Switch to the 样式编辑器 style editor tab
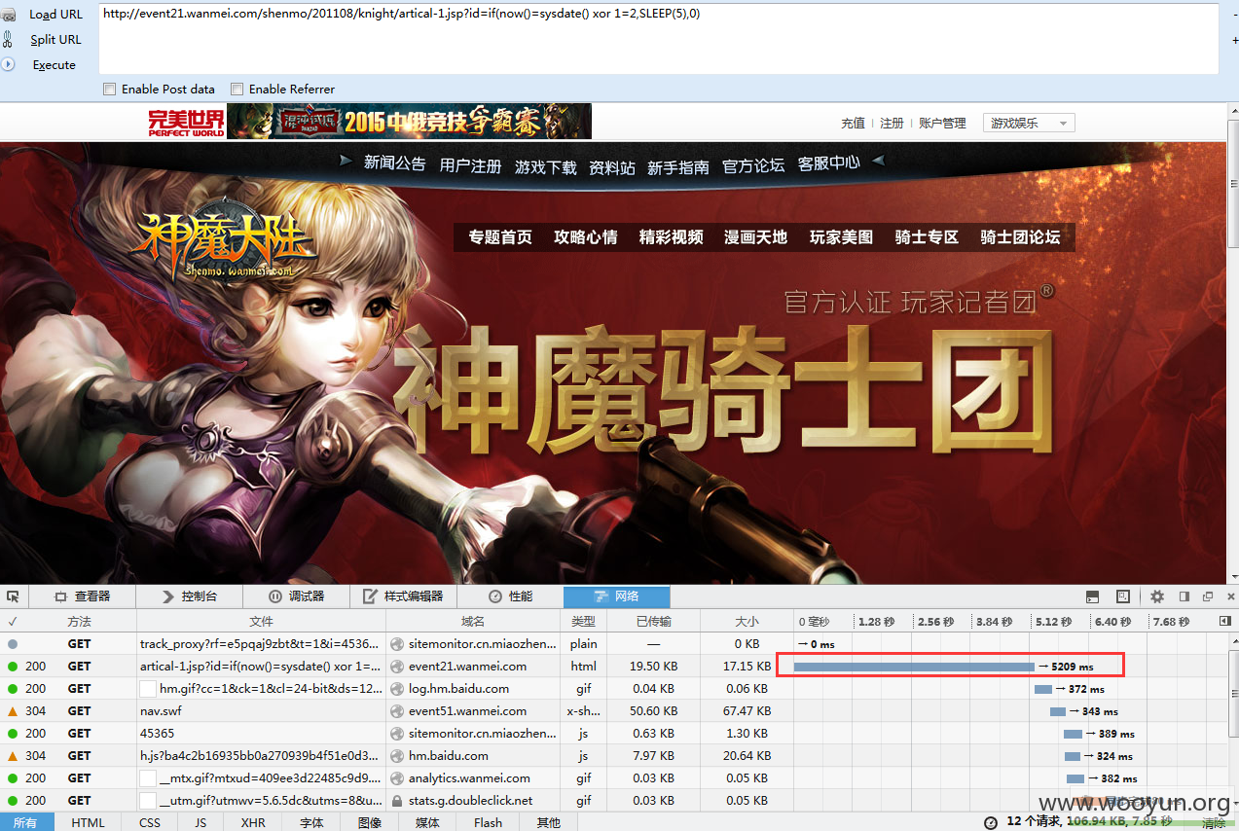 pyautogui.click(x=403, y=596)
